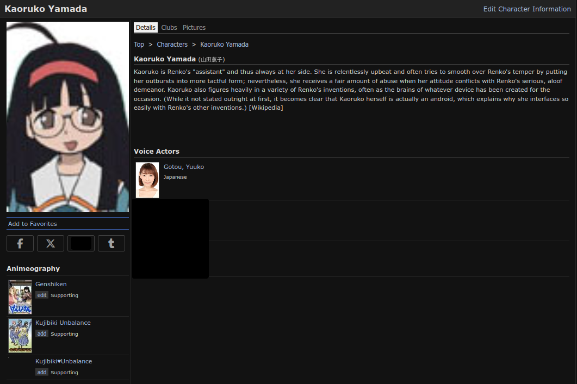Click the Voice Actors heading
The width and height of the screenshot is (577, 384).
(157, 152)
